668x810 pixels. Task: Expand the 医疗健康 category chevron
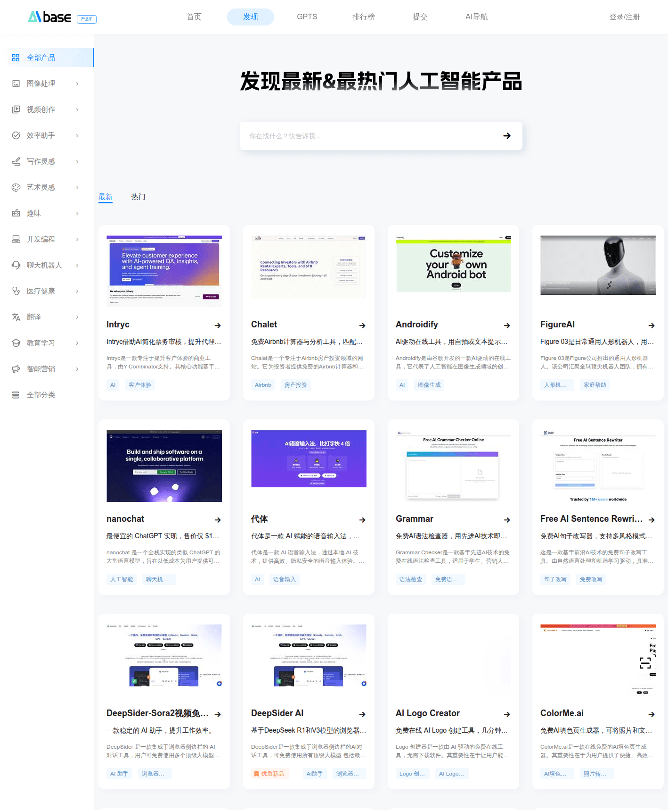pos(77,291)
